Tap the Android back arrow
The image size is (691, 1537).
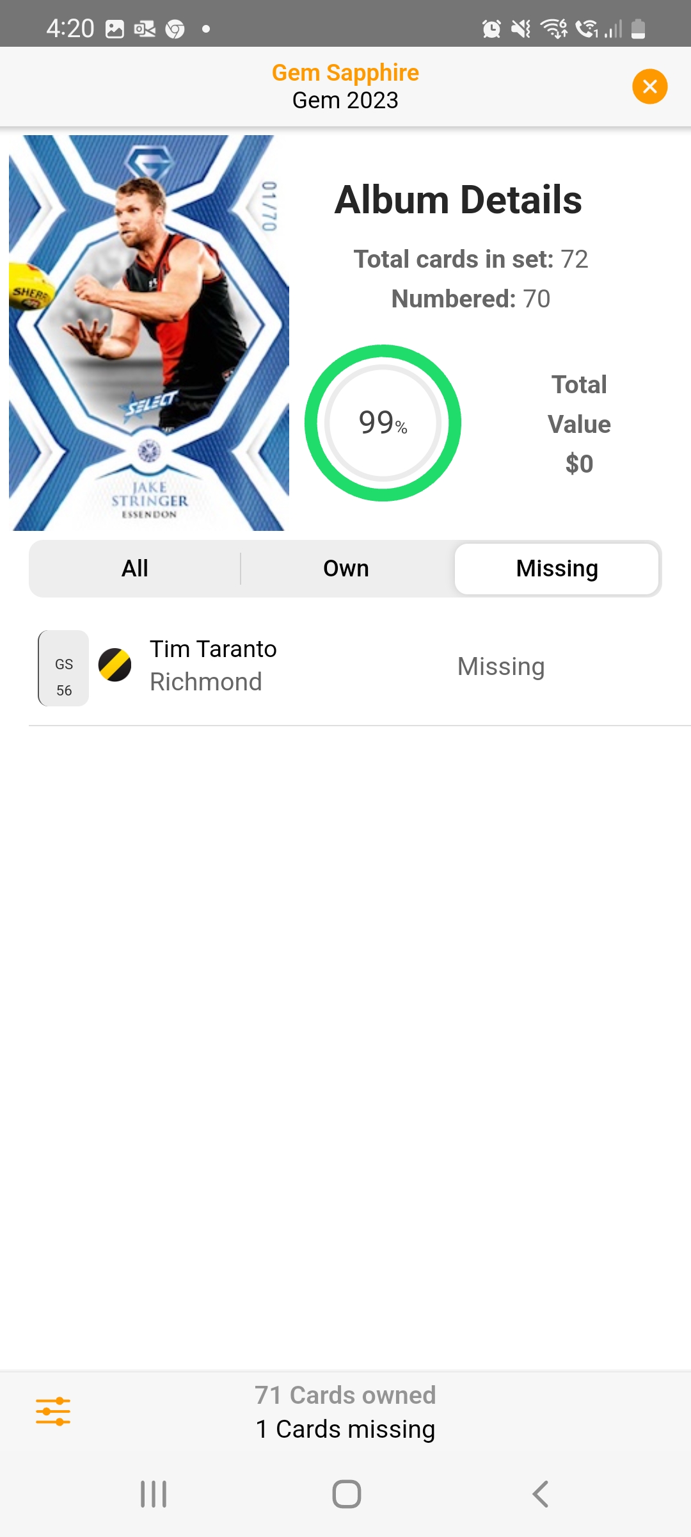541,1494
